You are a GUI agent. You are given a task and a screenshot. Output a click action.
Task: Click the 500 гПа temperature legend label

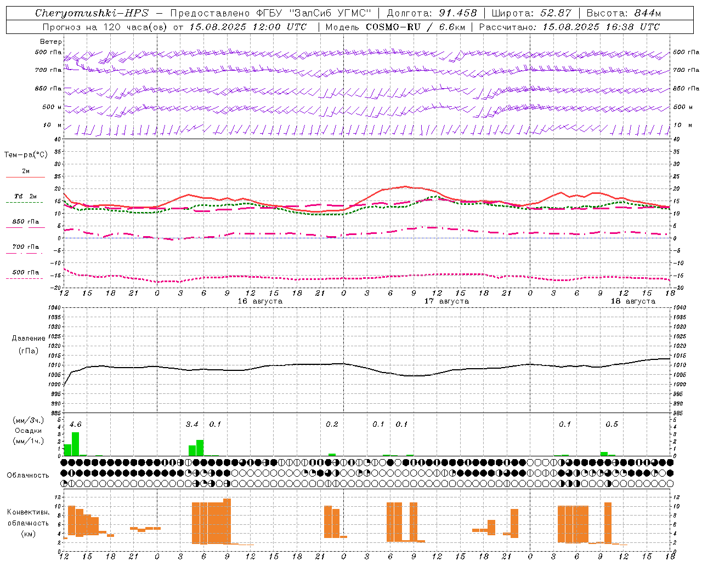coord(26,272)
